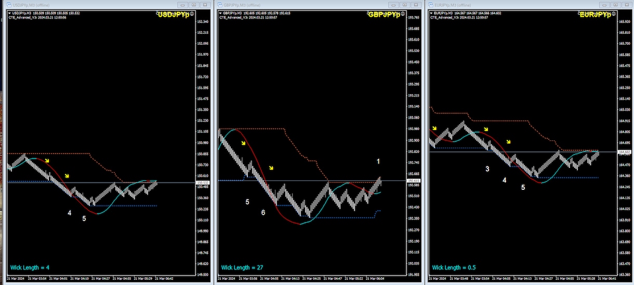The width and height of the screenshot is (634, 285).
Task: Click OHLC header text in USDJPYp chart
Action: (x=46, y=13)
